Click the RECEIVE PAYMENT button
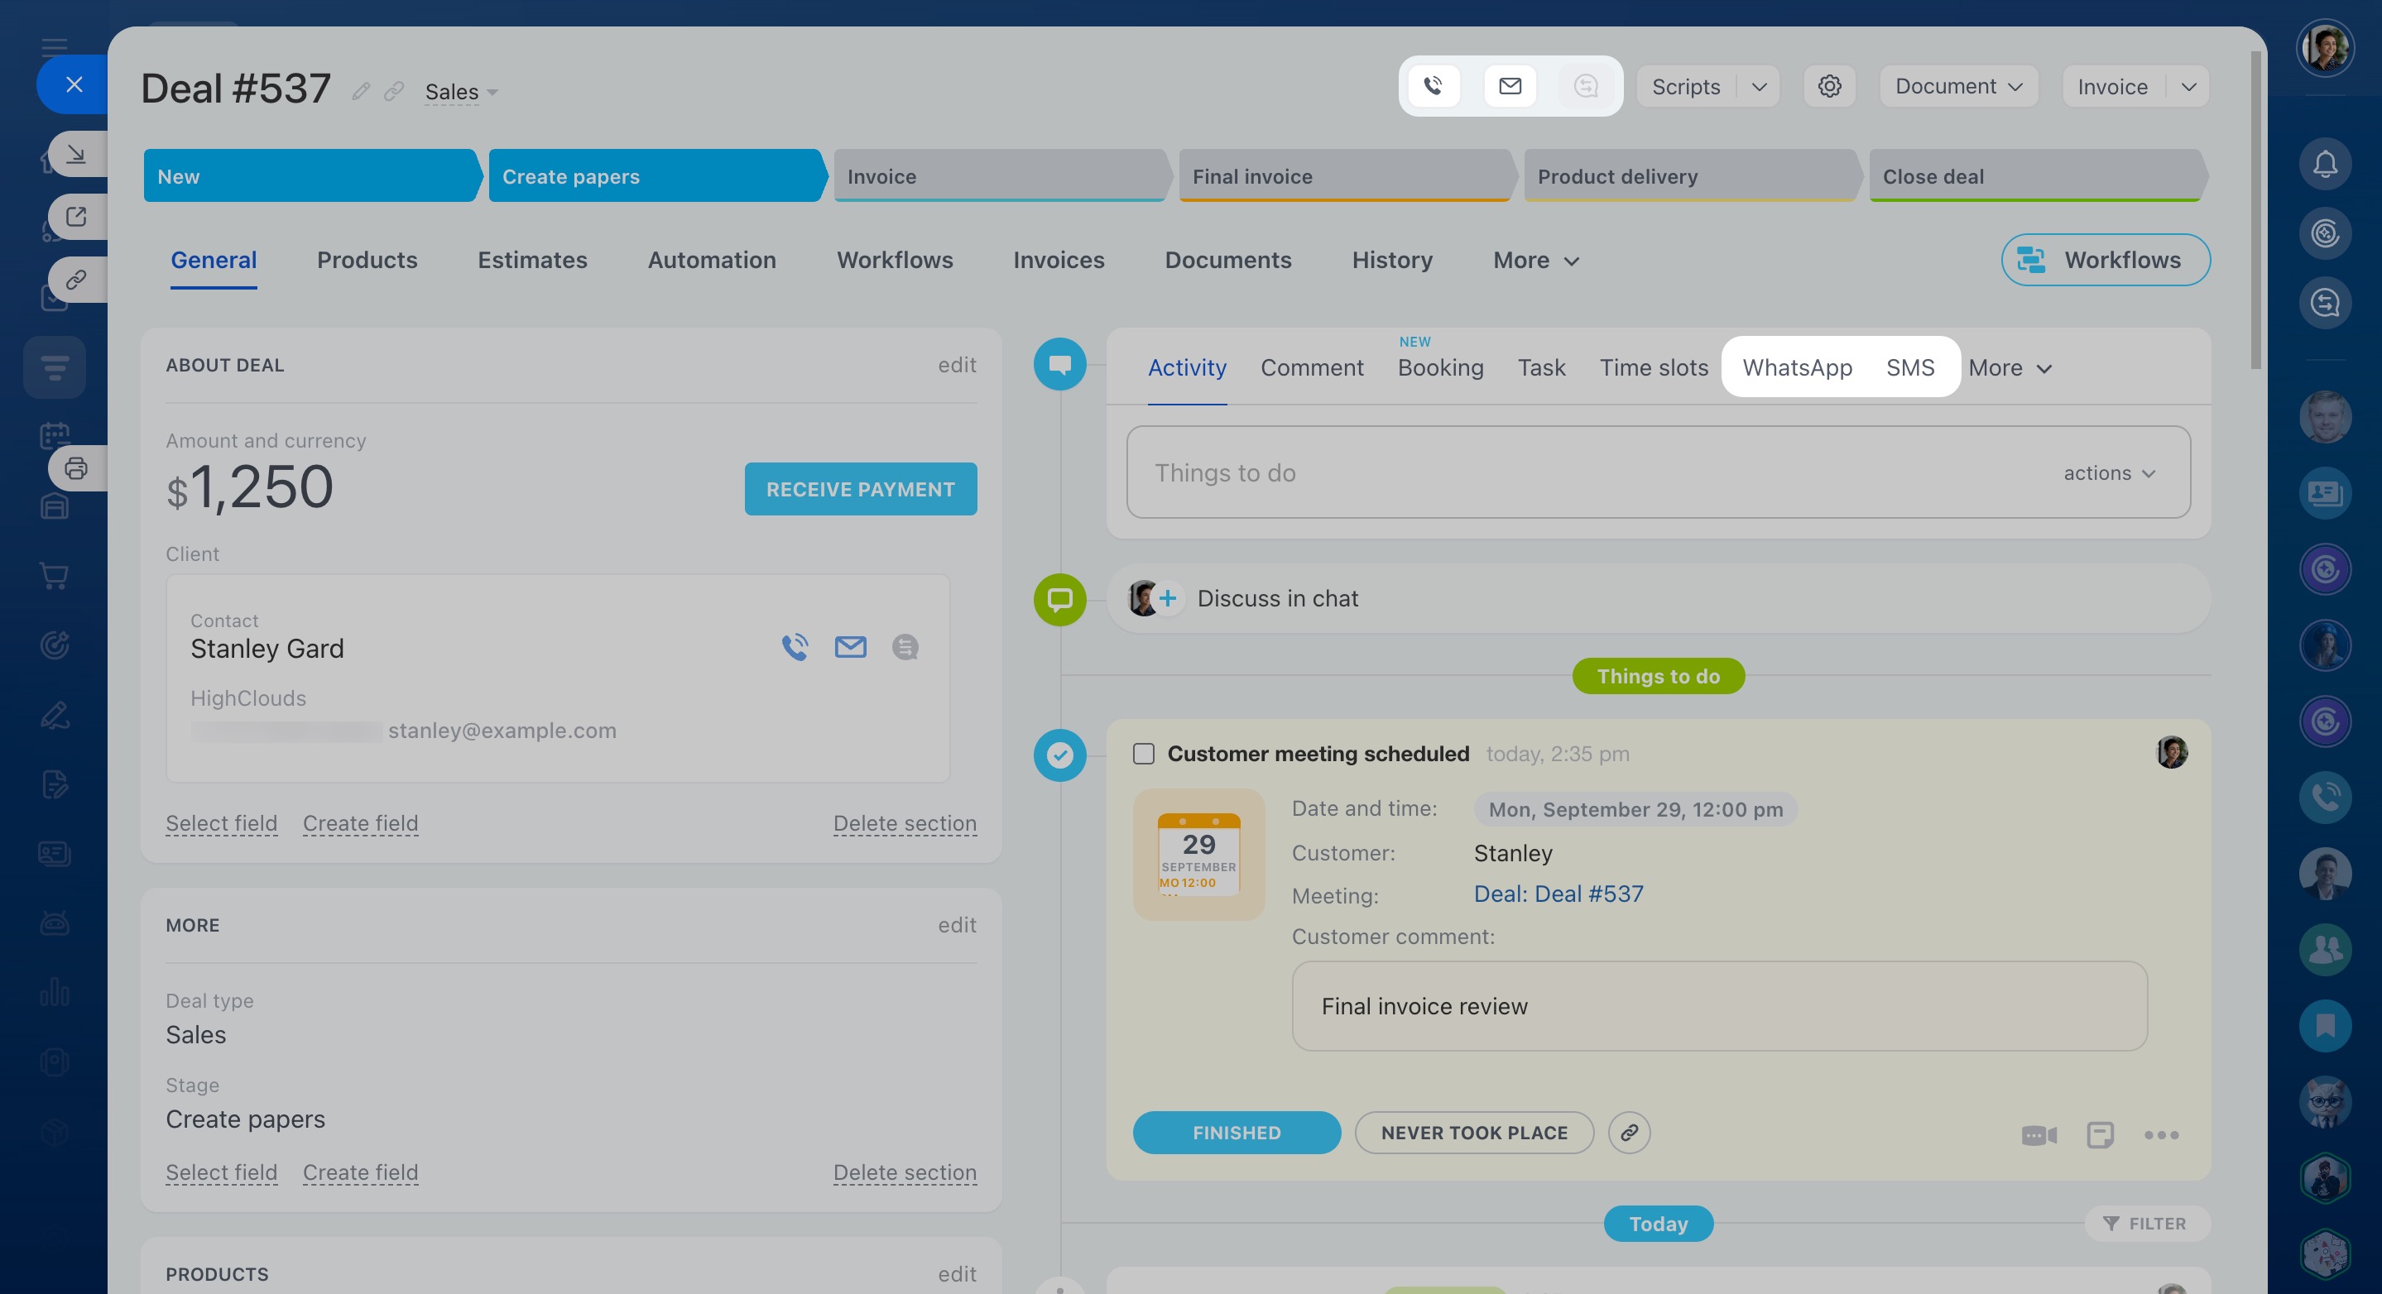 pos(860,489)
